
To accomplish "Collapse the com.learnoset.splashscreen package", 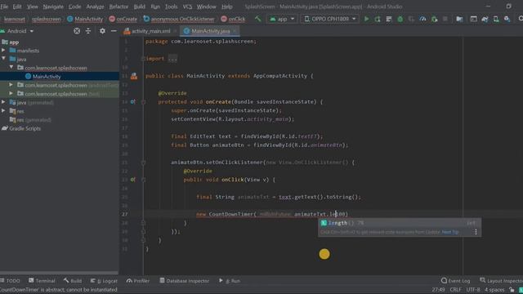I will 11,67.
